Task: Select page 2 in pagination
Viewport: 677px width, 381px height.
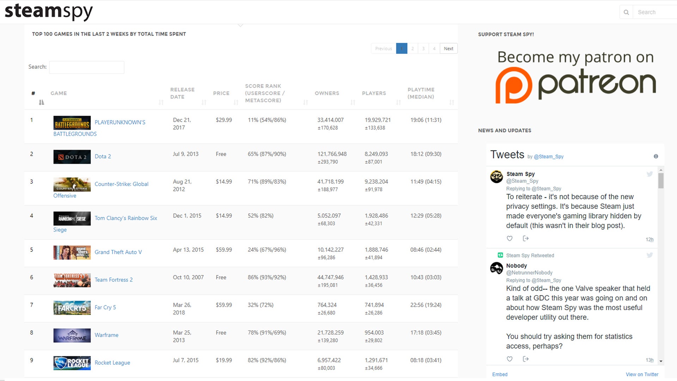Action: click(413, 49)
